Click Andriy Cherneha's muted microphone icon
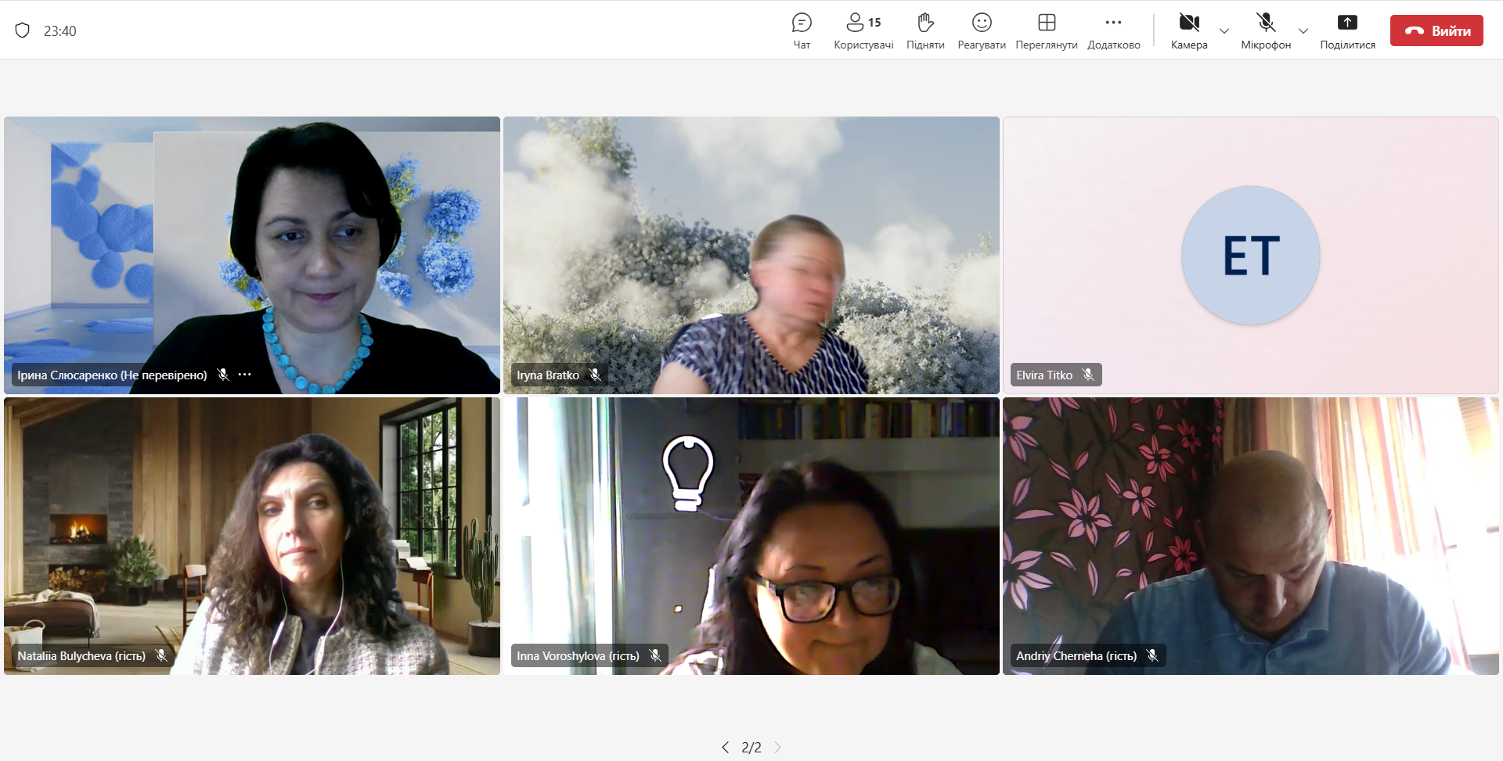The height and width of the screenshot is (761, 1503). [1152, 655]
